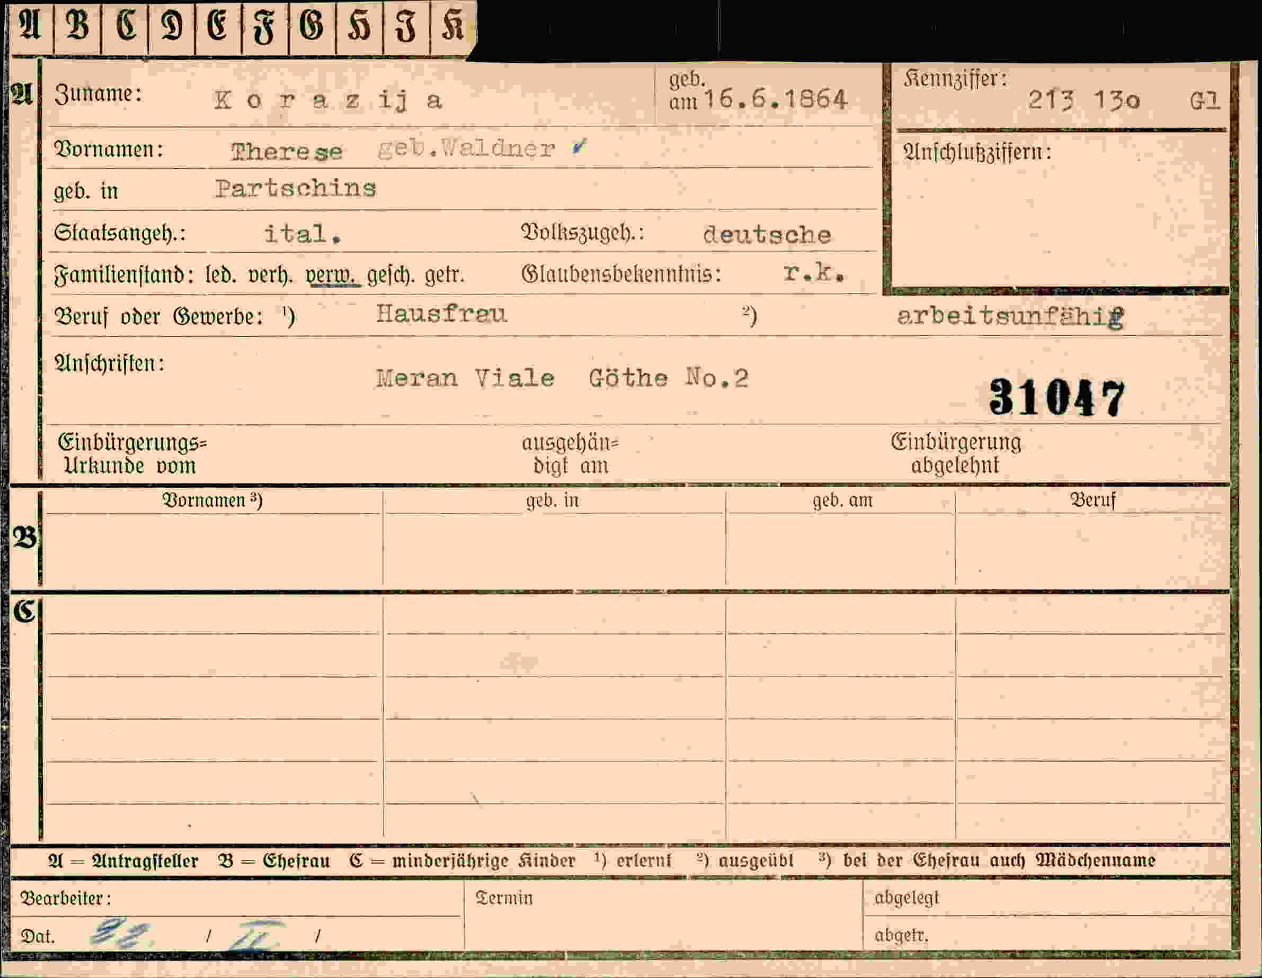Click the citizenship value ital.
The width and height of the screenshot is (1262, 978).
(x=303, y=234)
